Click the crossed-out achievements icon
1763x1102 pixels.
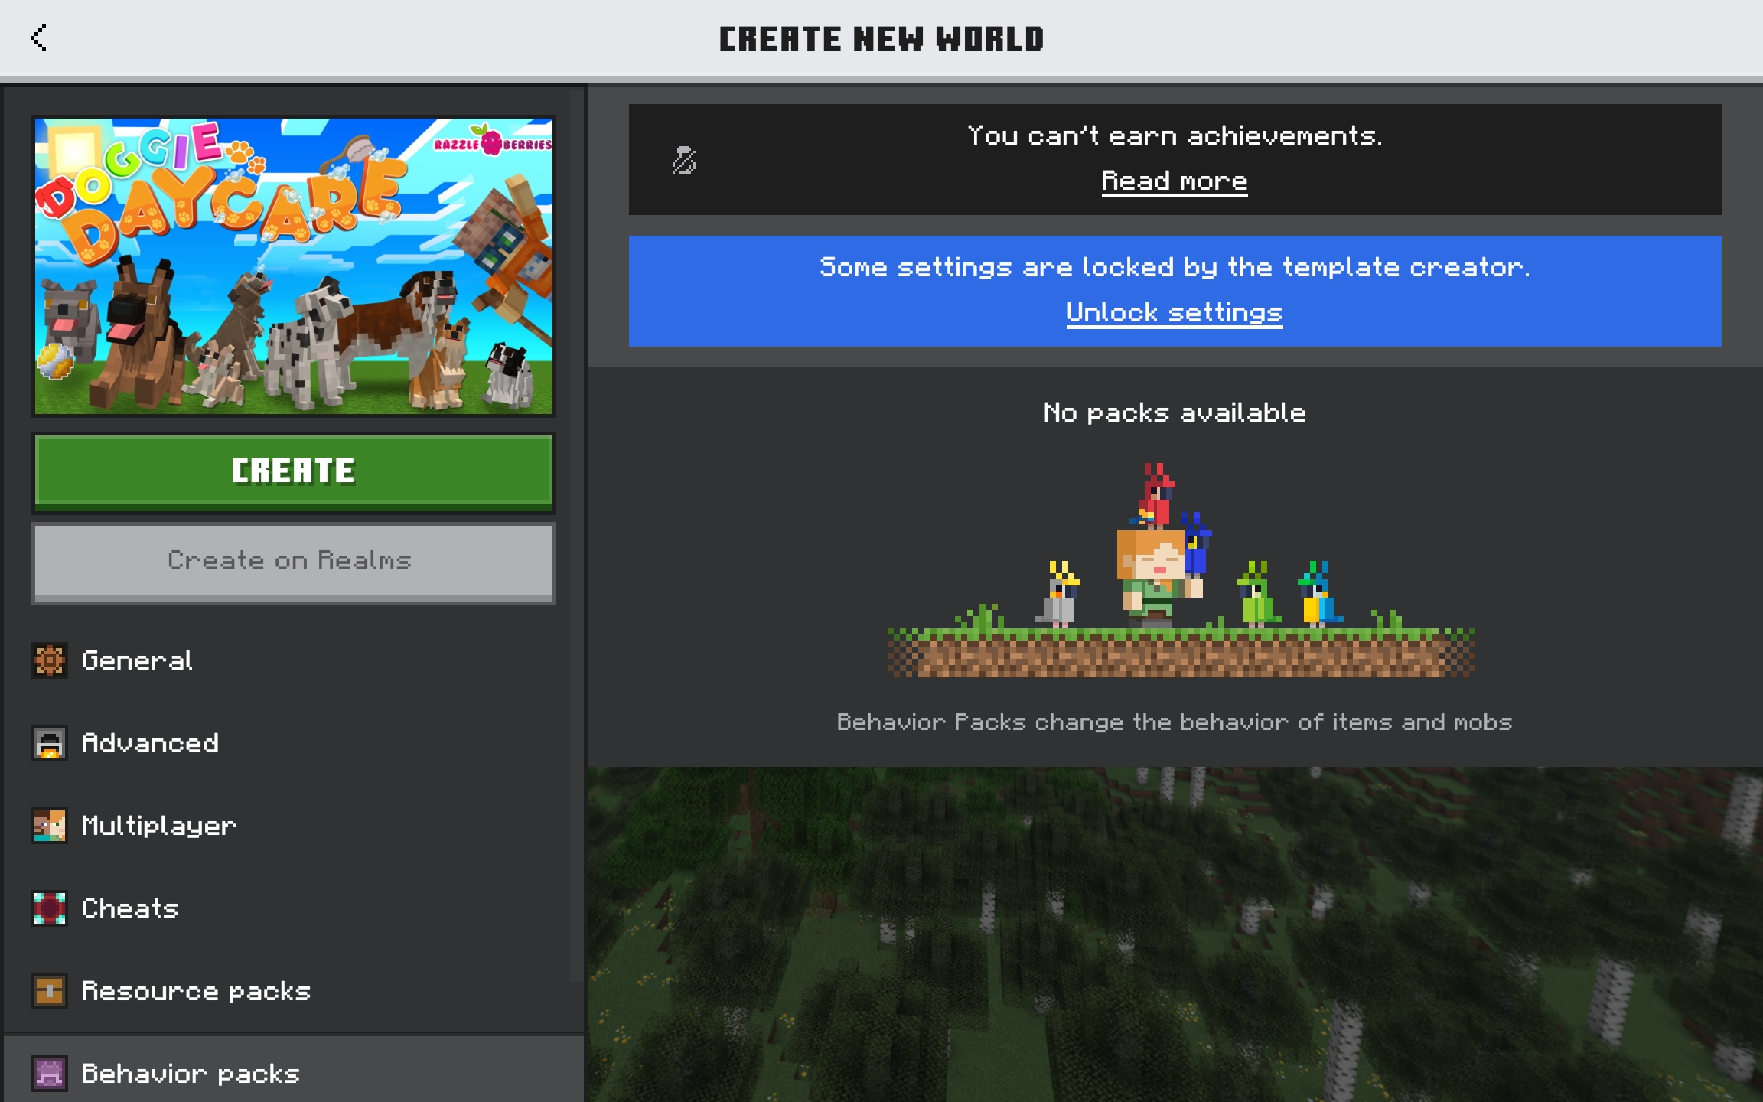coord(683,160)
